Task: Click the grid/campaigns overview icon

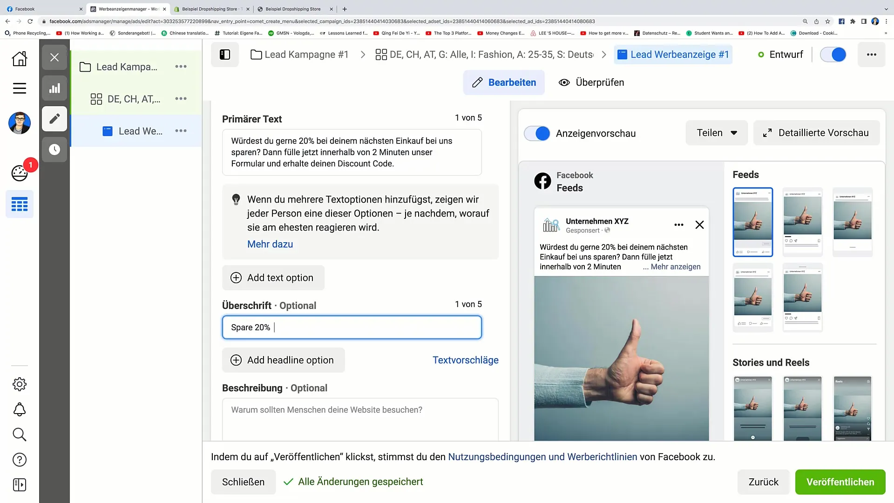Action: coord(20,205)
